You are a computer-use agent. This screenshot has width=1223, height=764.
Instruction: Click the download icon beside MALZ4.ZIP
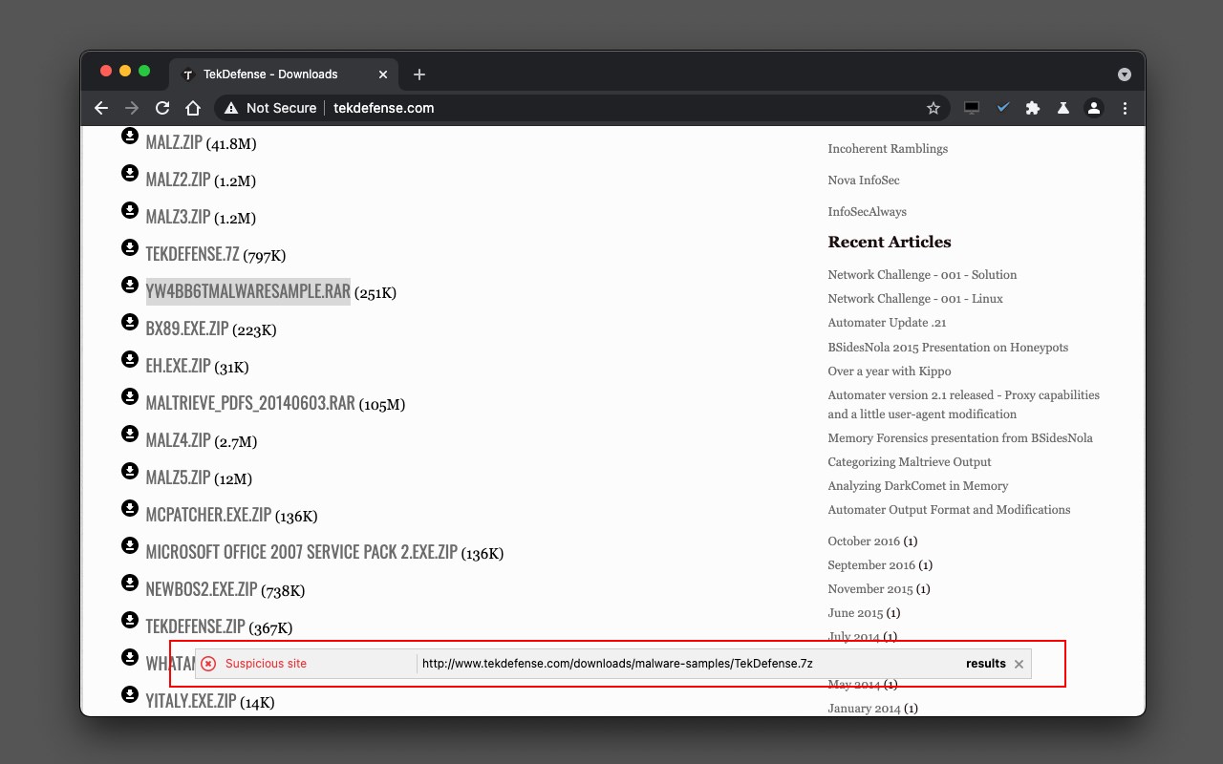130,434
